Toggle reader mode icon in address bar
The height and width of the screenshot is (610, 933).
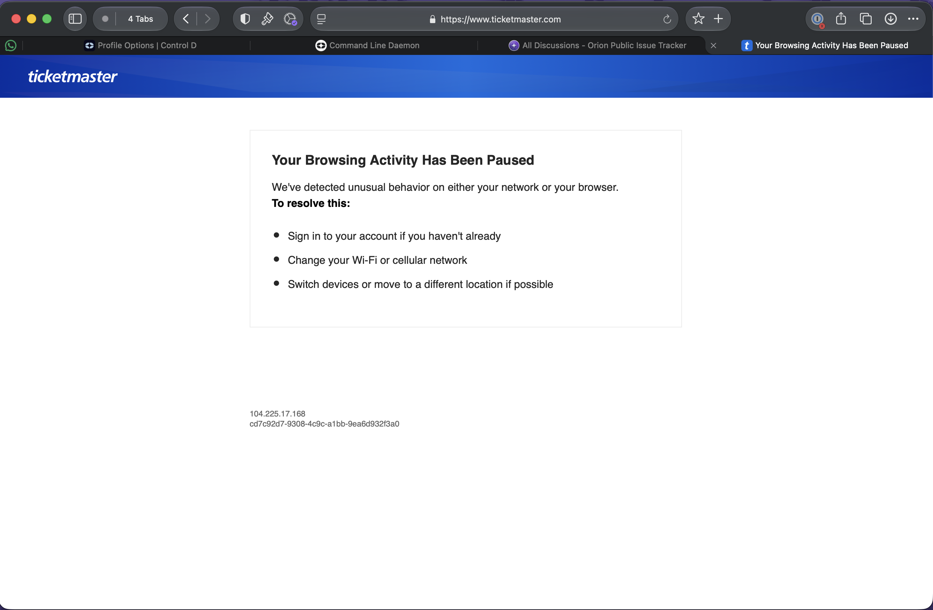tap(321, 19)
